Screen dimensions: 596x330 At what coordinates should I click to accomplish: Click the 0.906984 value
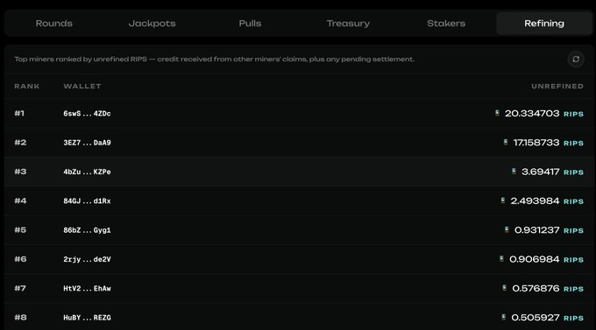535,259
